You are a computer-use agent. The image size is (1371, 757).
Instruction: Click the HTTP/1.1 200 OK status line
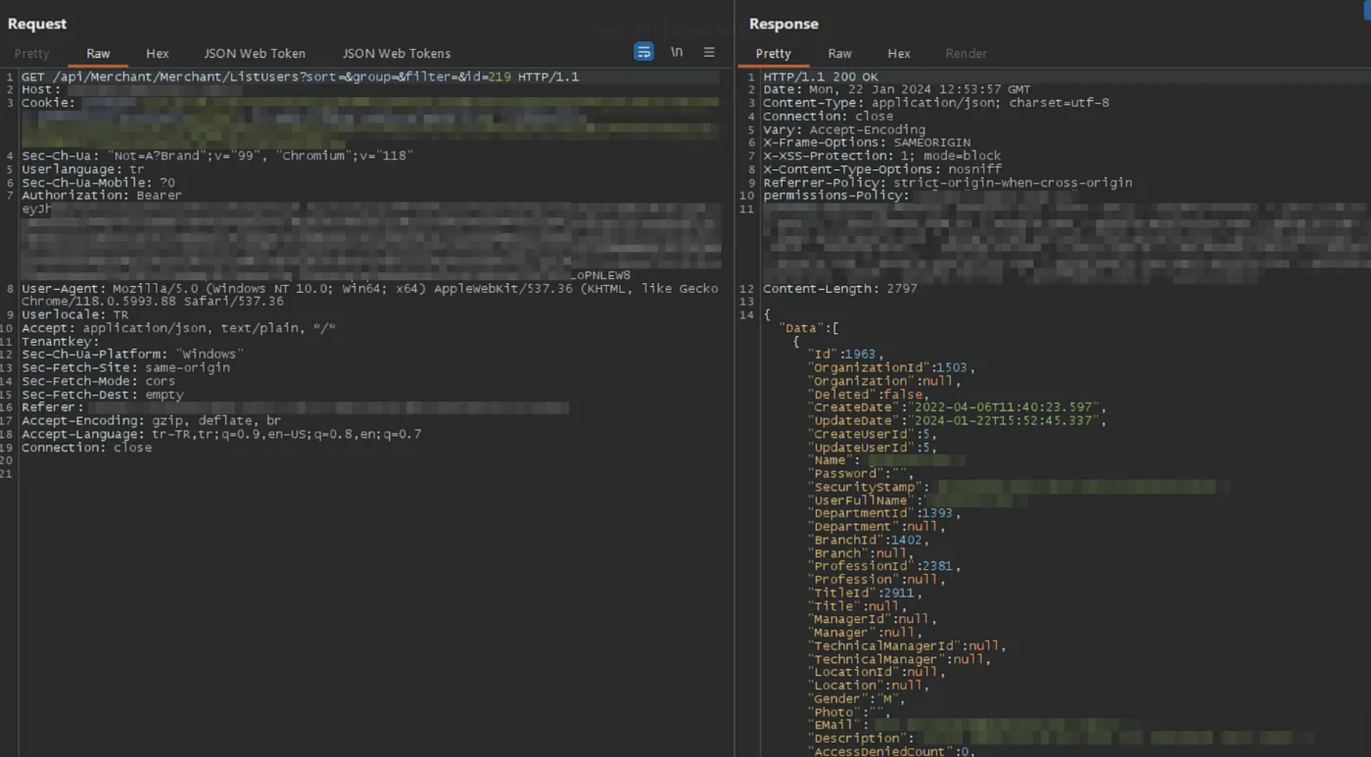click(820, 77)
